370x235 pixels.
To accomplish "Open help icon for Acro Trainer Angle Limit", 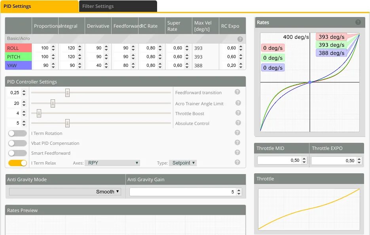I will [x=238, y=103].
